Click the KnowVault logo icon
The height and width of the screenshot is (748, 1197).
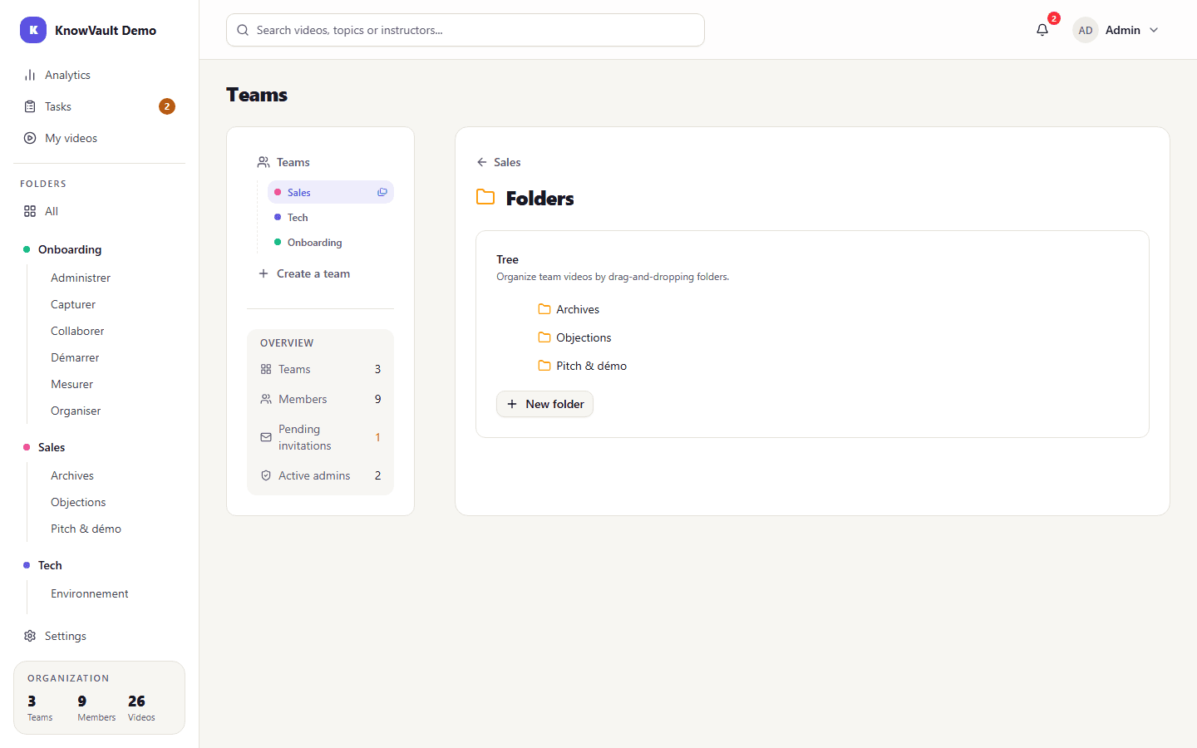[x=33, y=30]
